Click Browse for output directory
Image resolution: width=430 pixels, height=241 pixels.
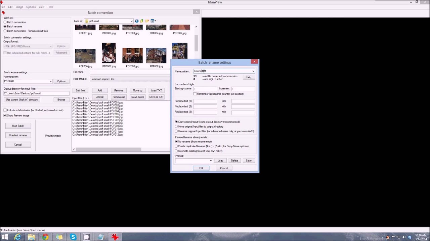click(x=61, y=100)
